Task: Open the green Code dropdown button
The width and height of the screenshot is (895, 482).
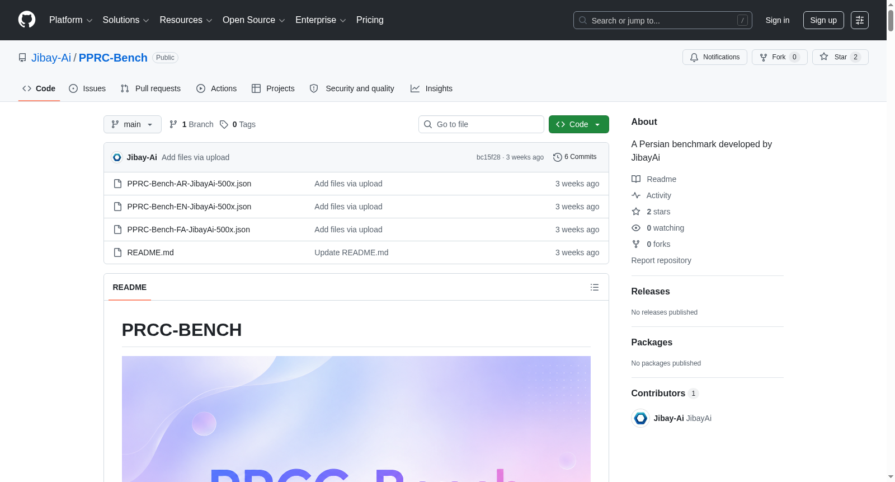Action: (579, 124)
